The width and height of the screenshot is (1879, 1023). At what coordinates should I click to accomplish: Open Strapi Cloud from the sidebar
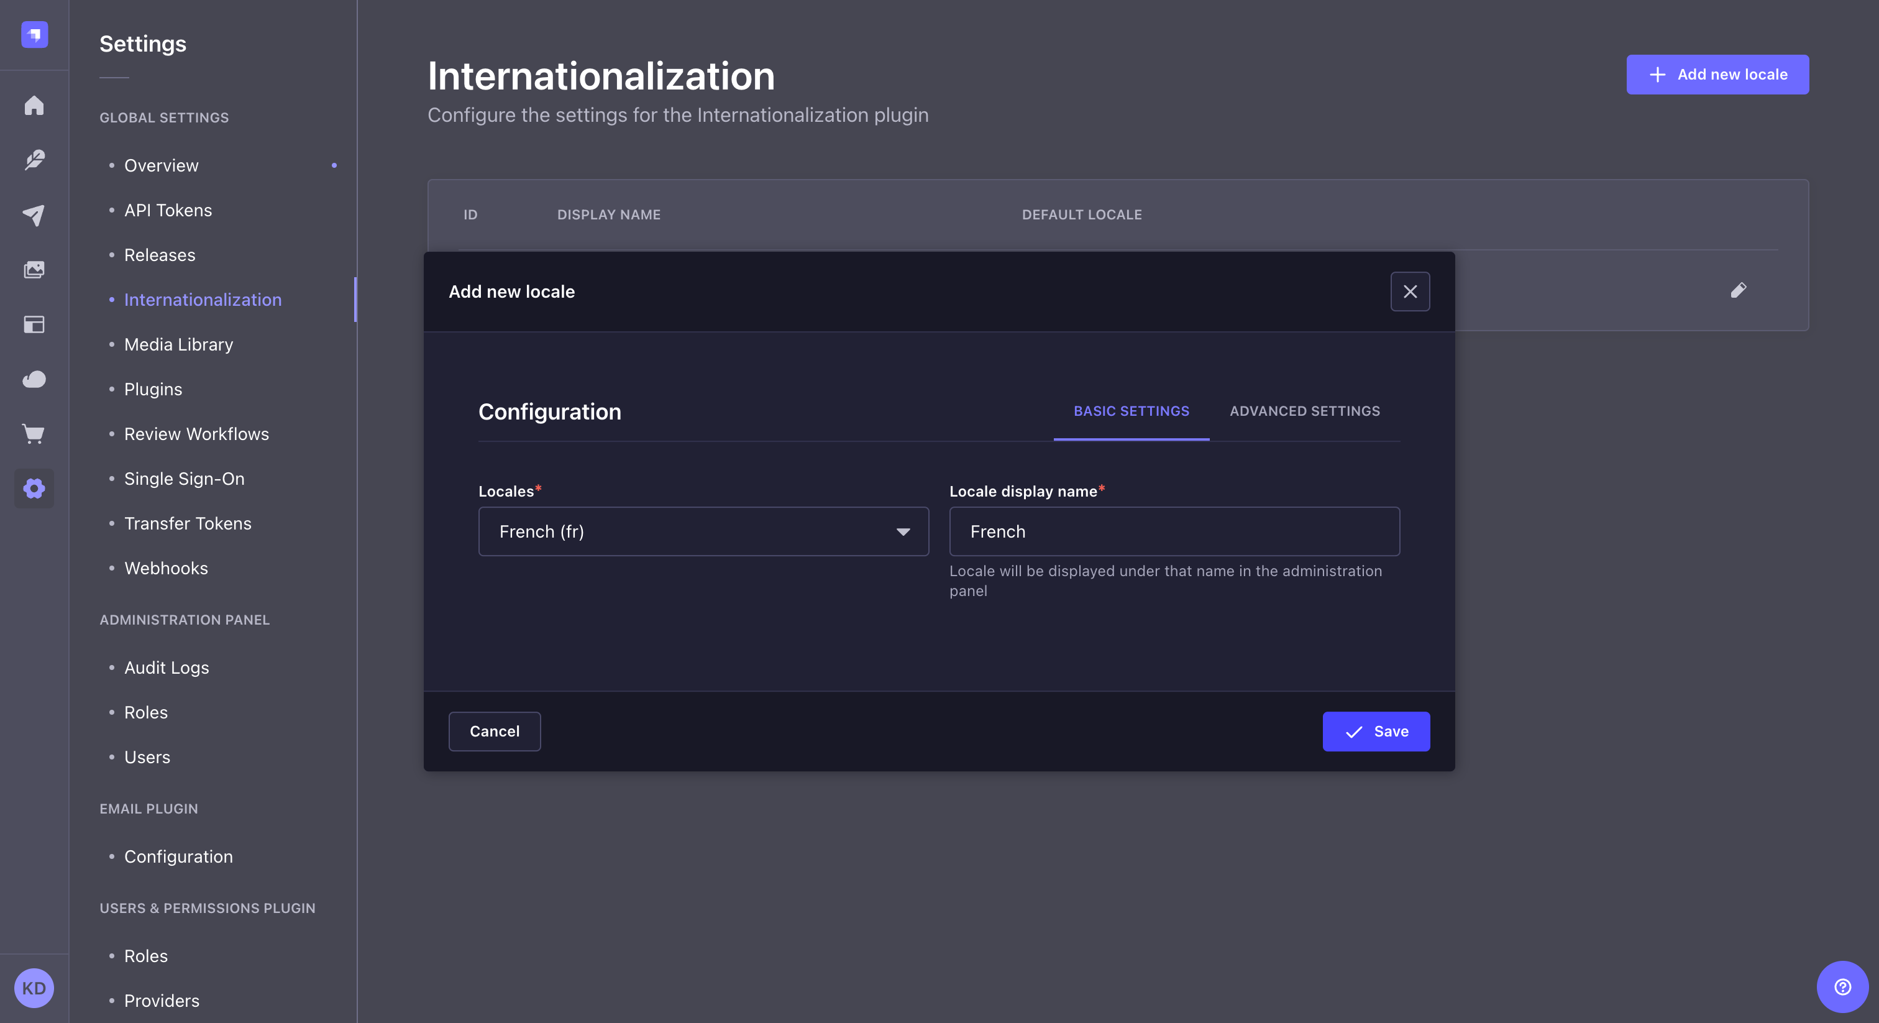tap(34, 379)
